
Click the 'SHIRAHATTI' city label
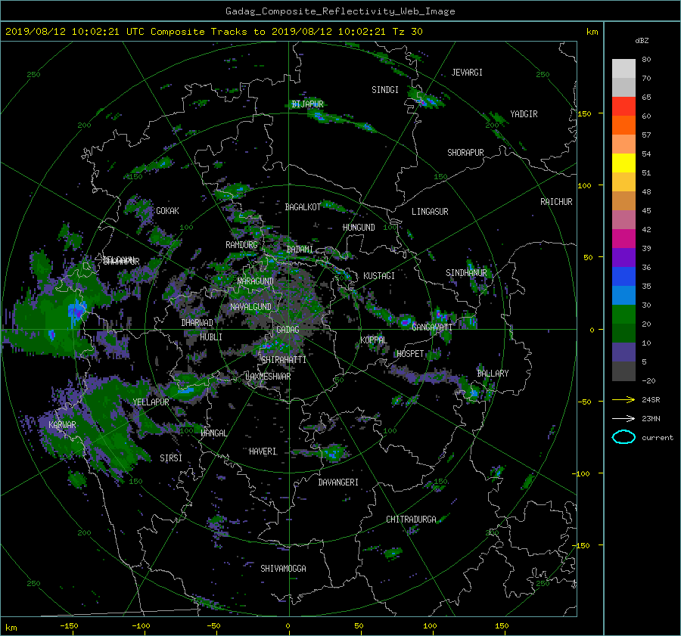point(284,360)
